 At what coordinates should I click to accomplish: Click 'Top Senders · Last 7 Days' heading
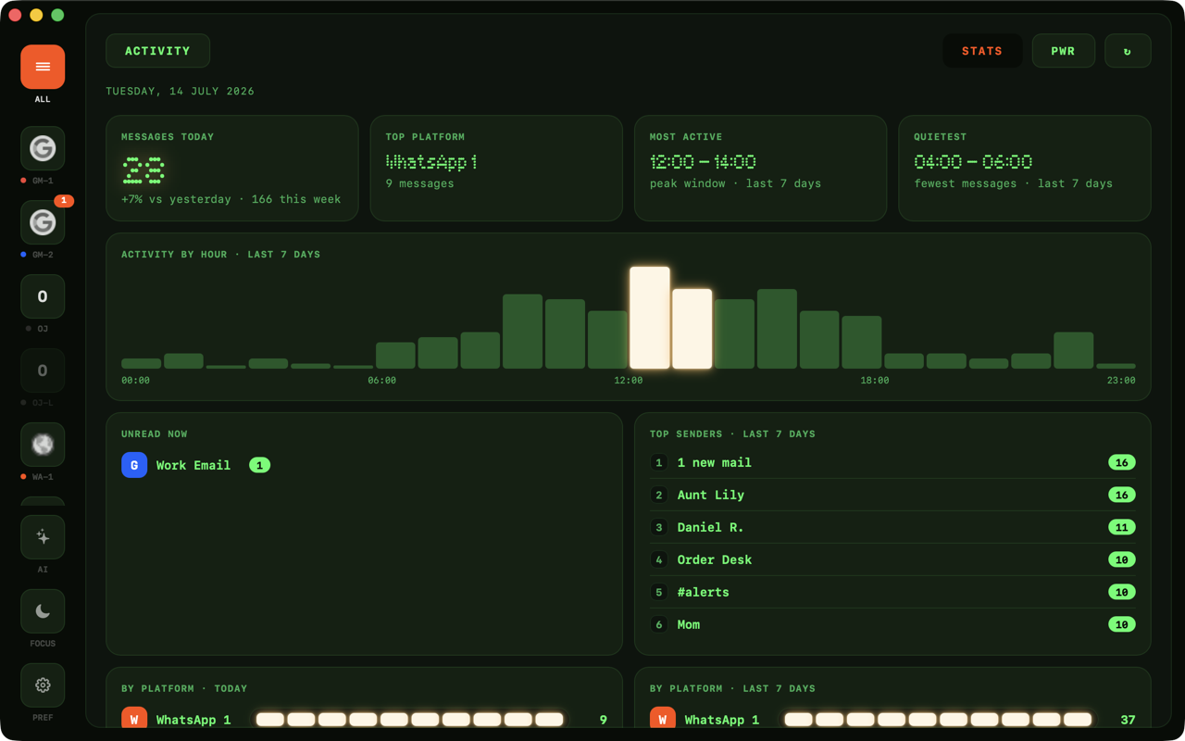[x=732, y=433]
